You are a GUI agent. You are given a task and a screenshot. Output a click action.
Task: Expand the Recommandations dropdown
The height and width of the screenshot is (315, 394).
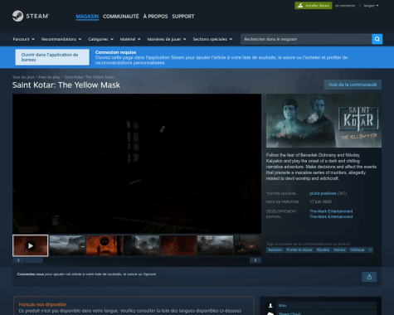tap(61, 39)
